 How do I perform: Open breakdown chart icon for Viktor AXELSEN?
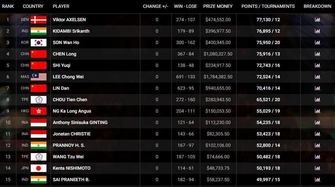point(317,20)
